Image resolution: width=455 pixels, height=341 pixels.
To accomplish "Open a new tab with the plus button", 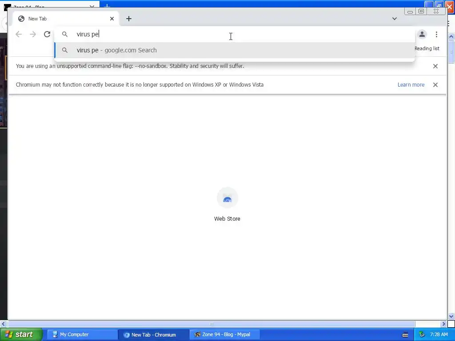I will click(129, 19).
